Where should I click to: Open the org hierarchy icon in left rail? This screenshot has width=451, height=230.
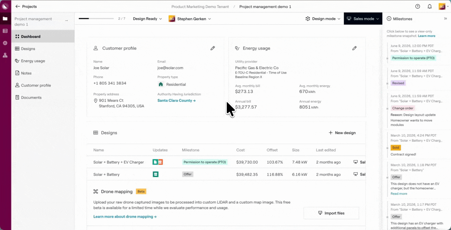(5, 55)
